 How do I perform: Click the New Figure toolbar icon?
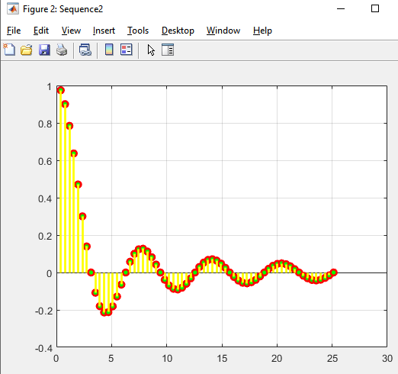click(9, 50)
